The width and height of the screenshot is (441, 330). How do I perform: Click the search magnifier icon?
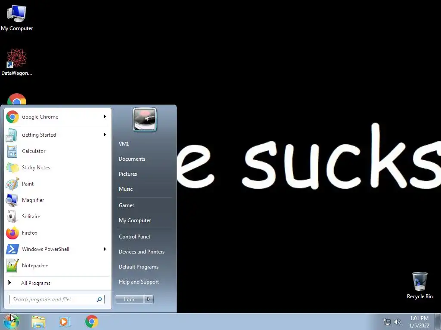[x=99, y=299]
